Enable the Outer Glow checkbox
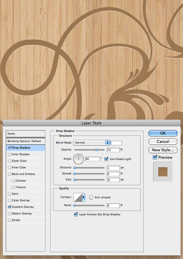The height and width of the screenshot is (259, 183). [x=10, y=161]
